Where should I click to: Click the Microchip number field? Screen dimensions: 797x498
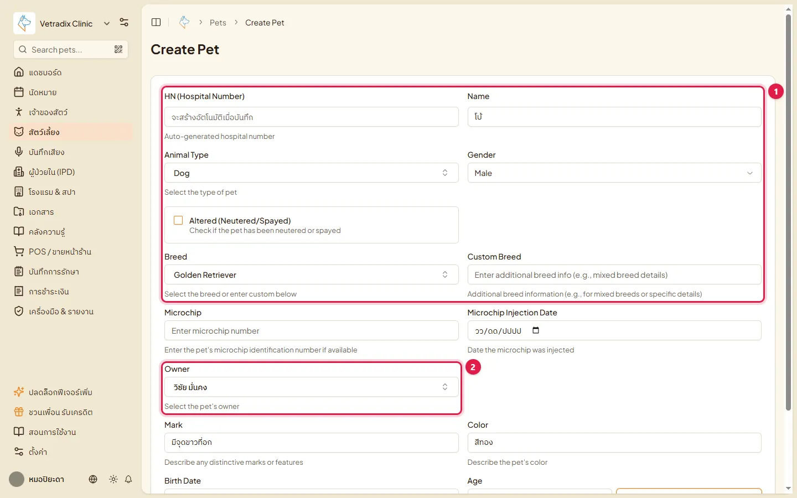pyautogui.click(x=311, y=330)
